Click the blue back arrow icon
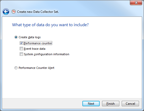 coord(6,12)
